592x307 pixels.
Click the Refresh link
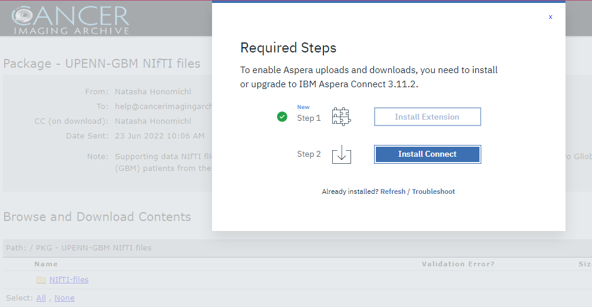(x=393, y=192)
